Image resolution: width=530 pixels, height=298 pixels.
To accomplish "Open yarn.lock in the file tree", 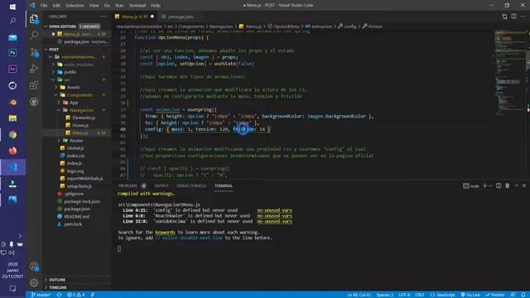I will point(73,224).
